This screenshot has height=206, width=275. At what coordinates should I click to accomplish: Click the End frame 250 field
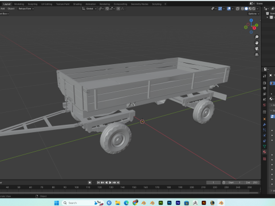(x=252, y=183)
